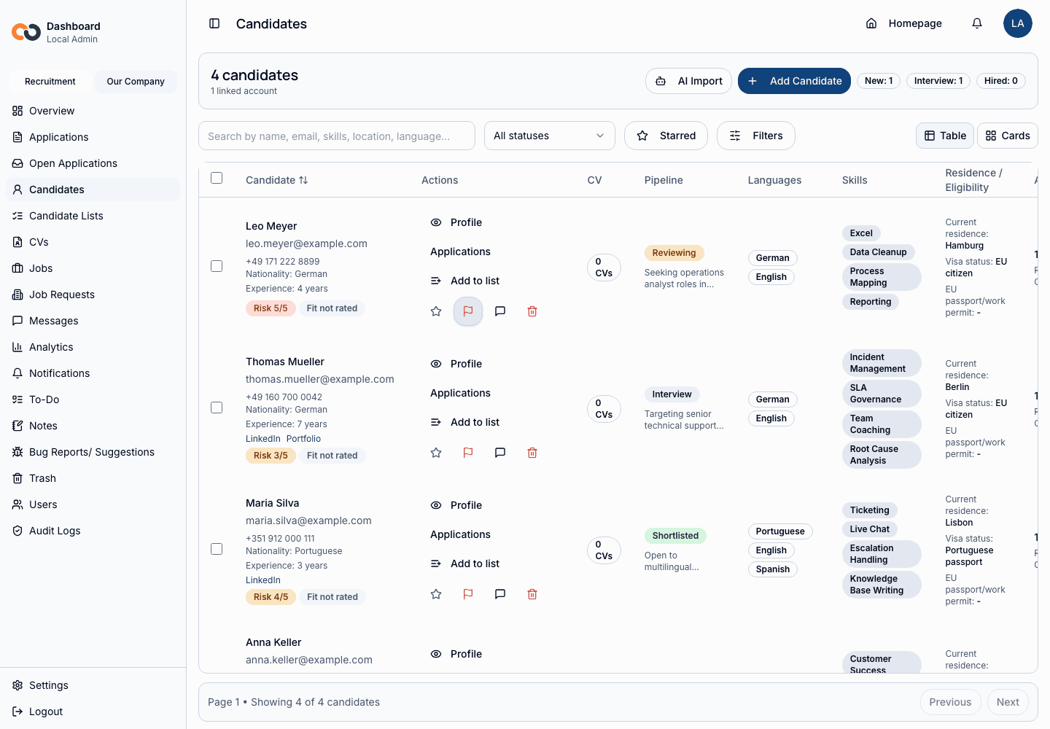Open Audit Logs in sidebar

pos(93,531)
